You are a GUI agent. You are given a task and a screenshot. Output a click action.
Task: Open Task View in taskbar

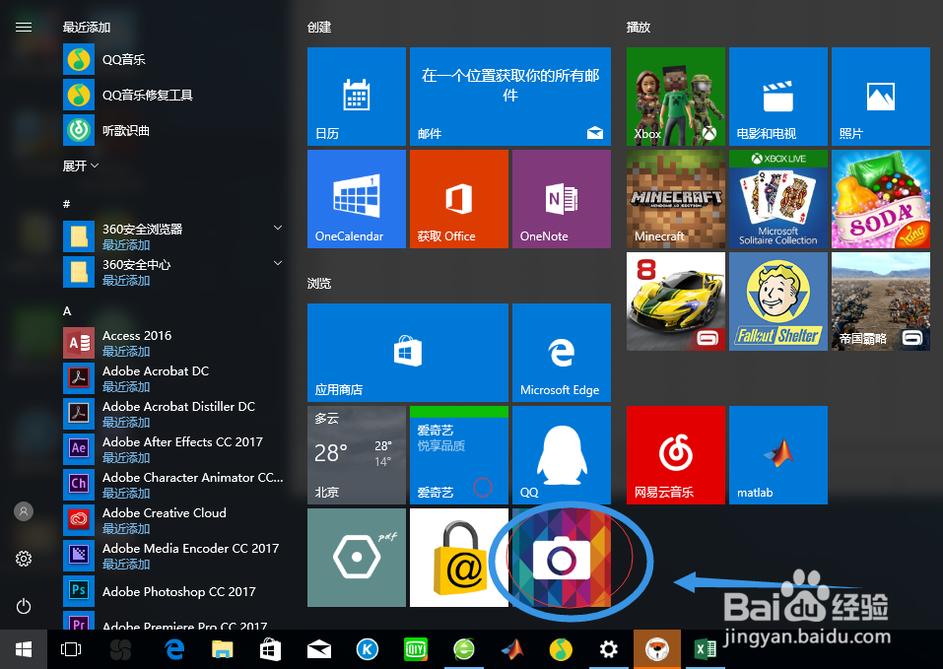coord(71,649)
